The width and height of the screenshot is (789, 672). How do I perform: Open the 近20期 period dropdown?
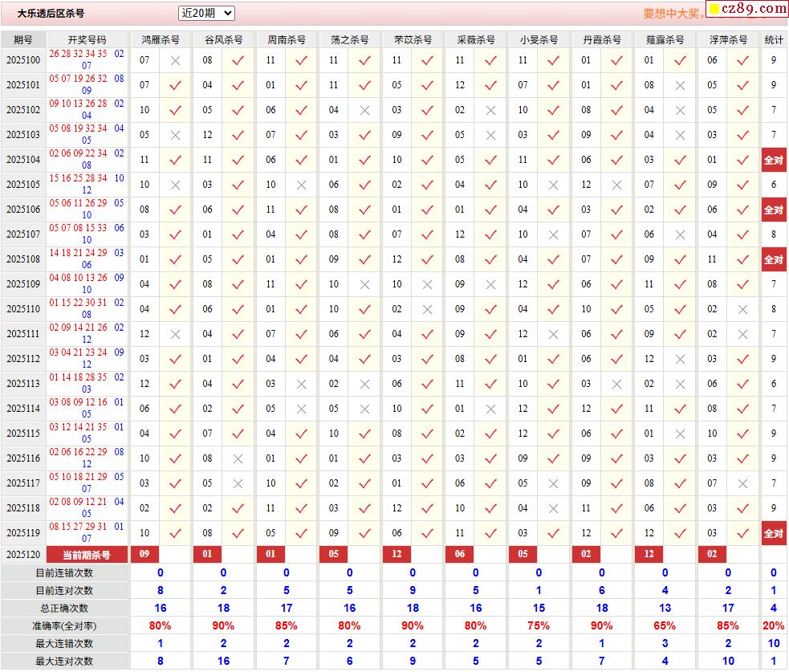[x=206, y=13]
